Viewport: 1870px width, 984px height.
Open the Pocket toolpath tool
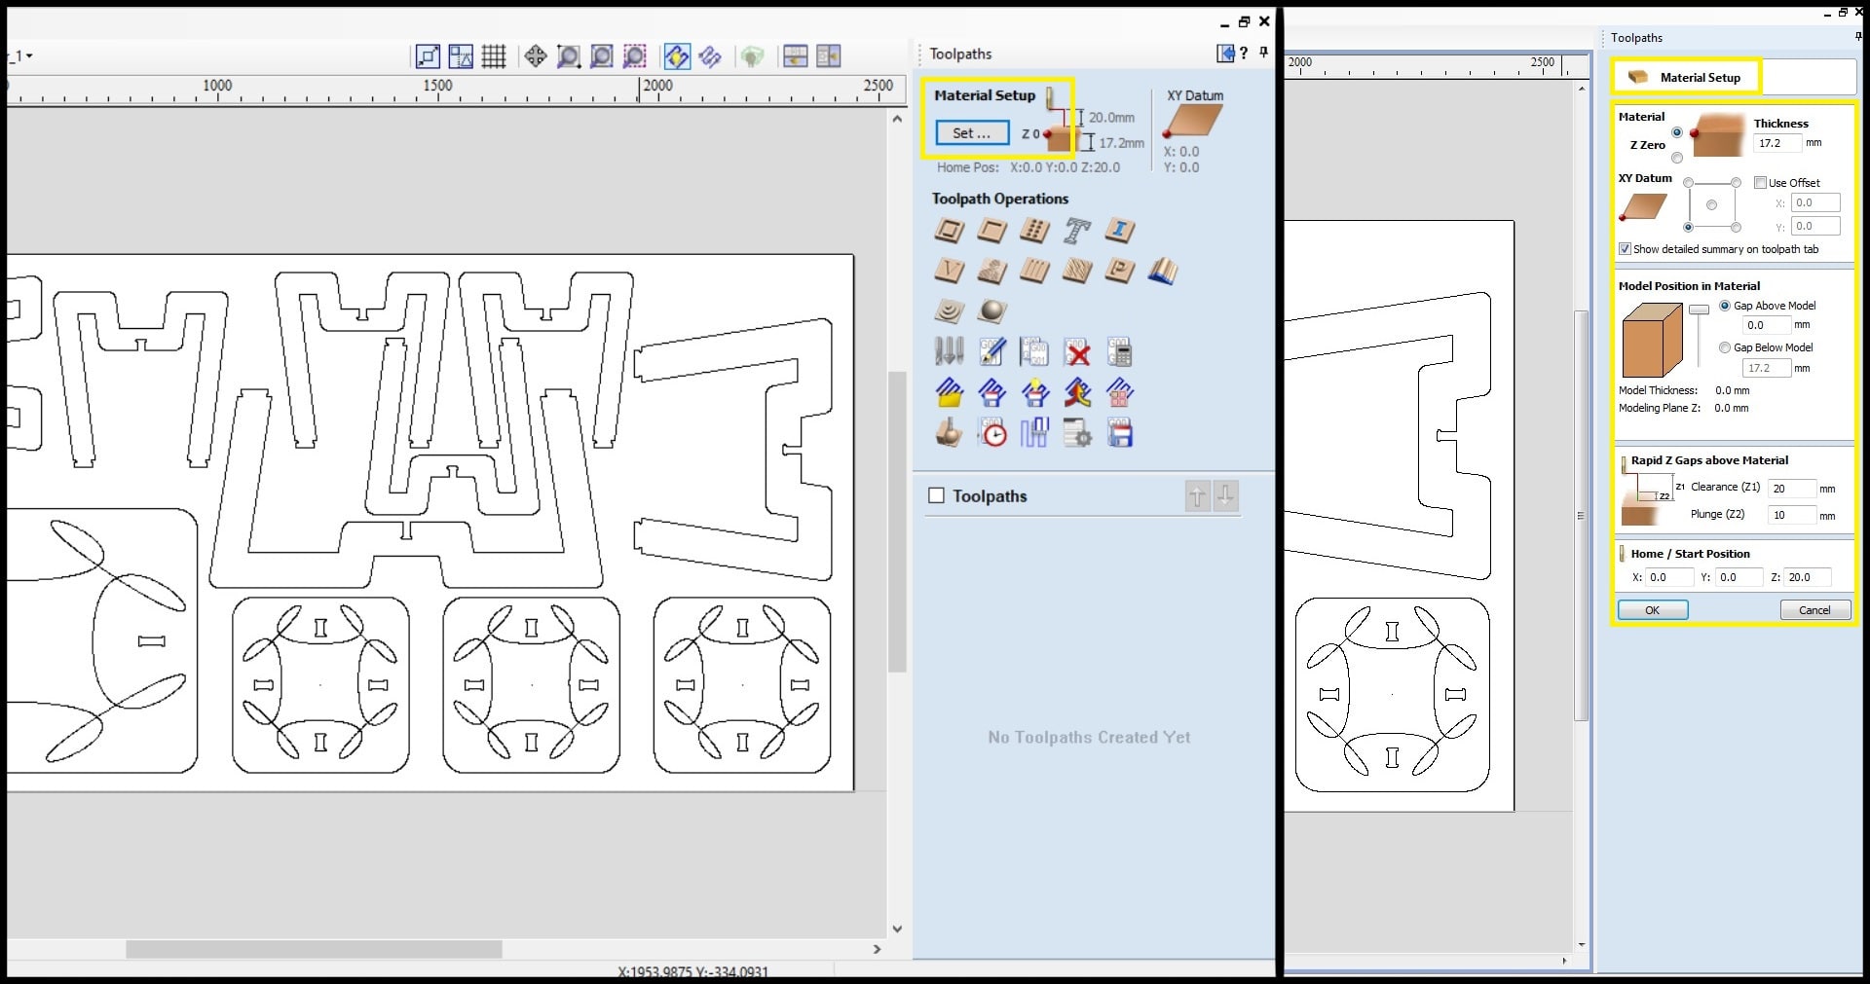pyautogui.click(x=992, y=231)
